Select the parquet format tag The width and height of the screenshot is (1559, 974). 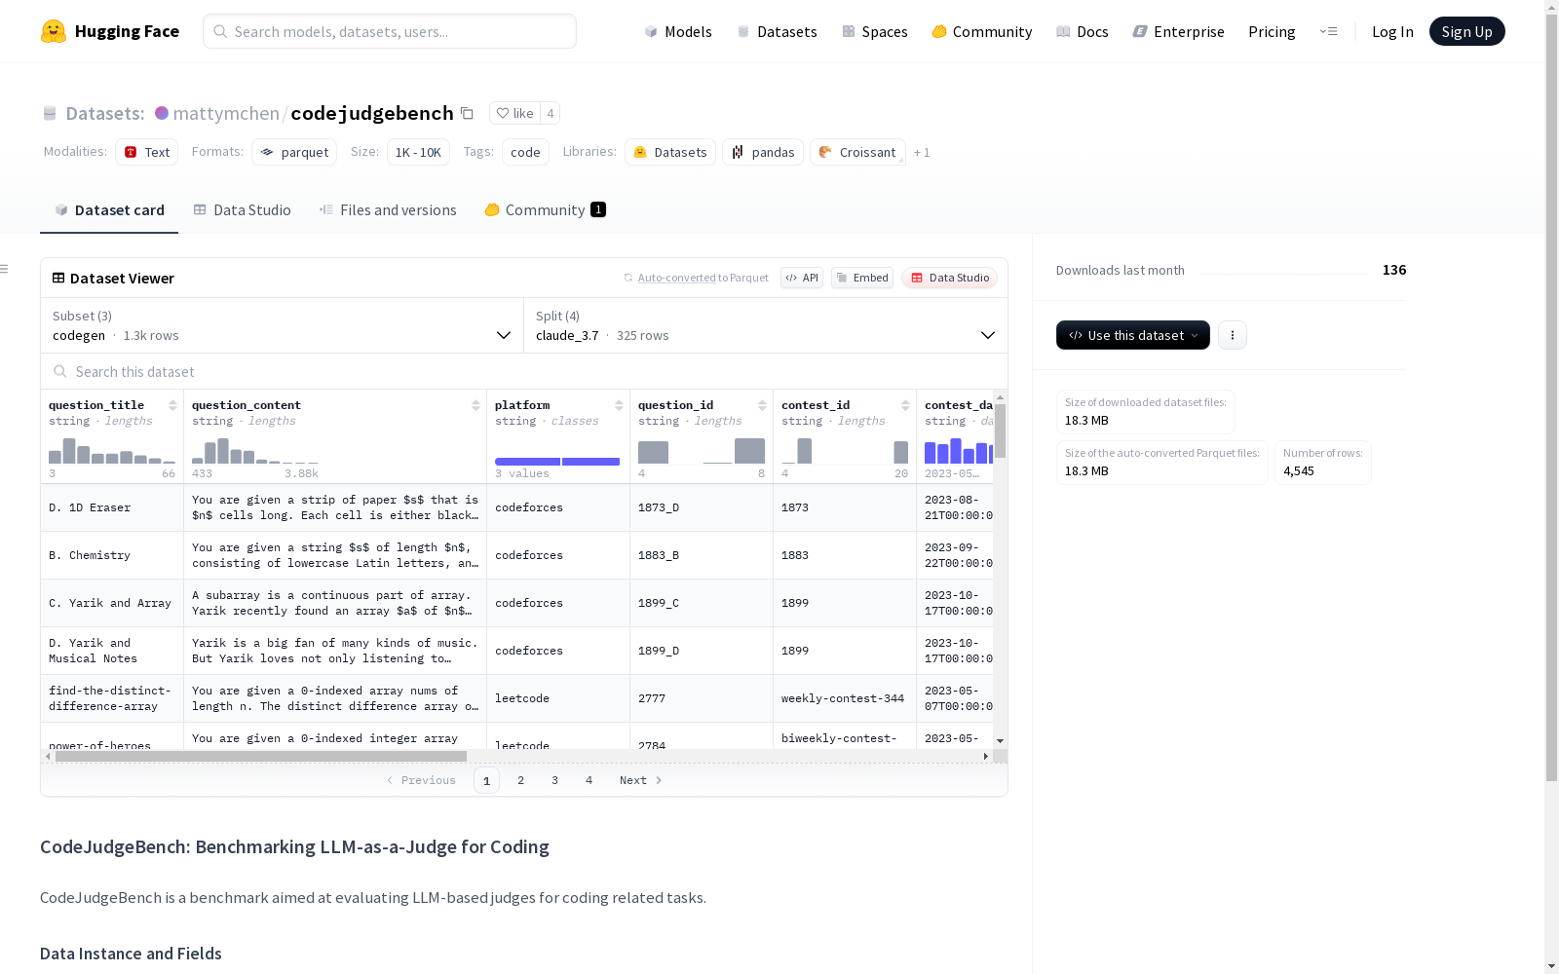294,152
